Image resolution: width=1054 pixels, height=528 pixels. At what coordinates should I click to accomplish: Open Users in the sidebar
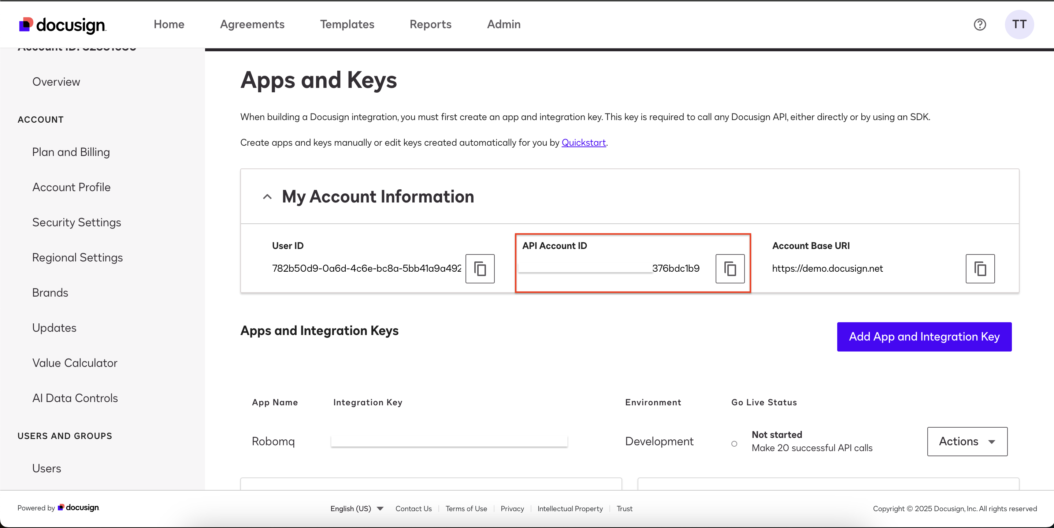tap(47, 469)
